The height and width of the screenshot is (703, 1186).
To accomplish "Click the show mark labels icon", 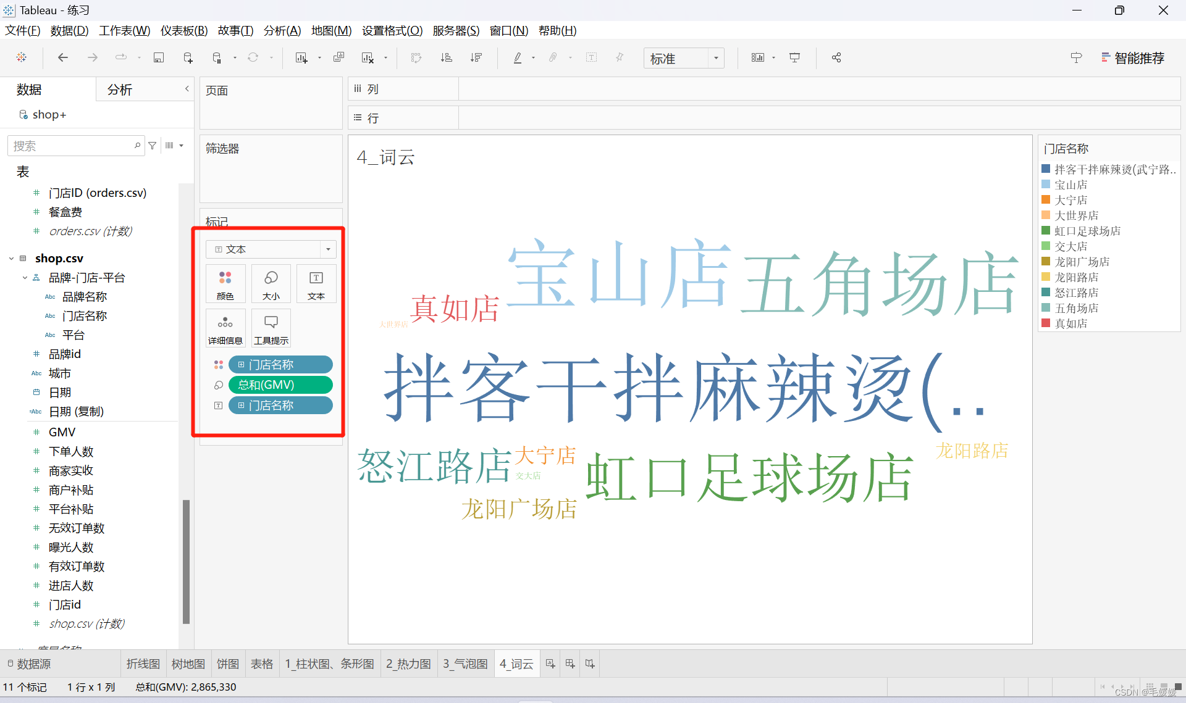I will 591,57.
